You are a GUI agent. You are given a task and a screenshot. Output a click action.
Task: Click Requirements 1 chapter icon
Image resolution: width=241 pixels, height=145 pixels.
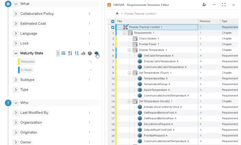tap(130, 33)
